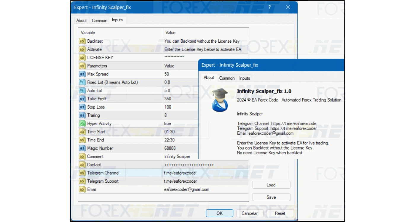
Task: Click the string icon beside Backtest
Action: point(82,41)
